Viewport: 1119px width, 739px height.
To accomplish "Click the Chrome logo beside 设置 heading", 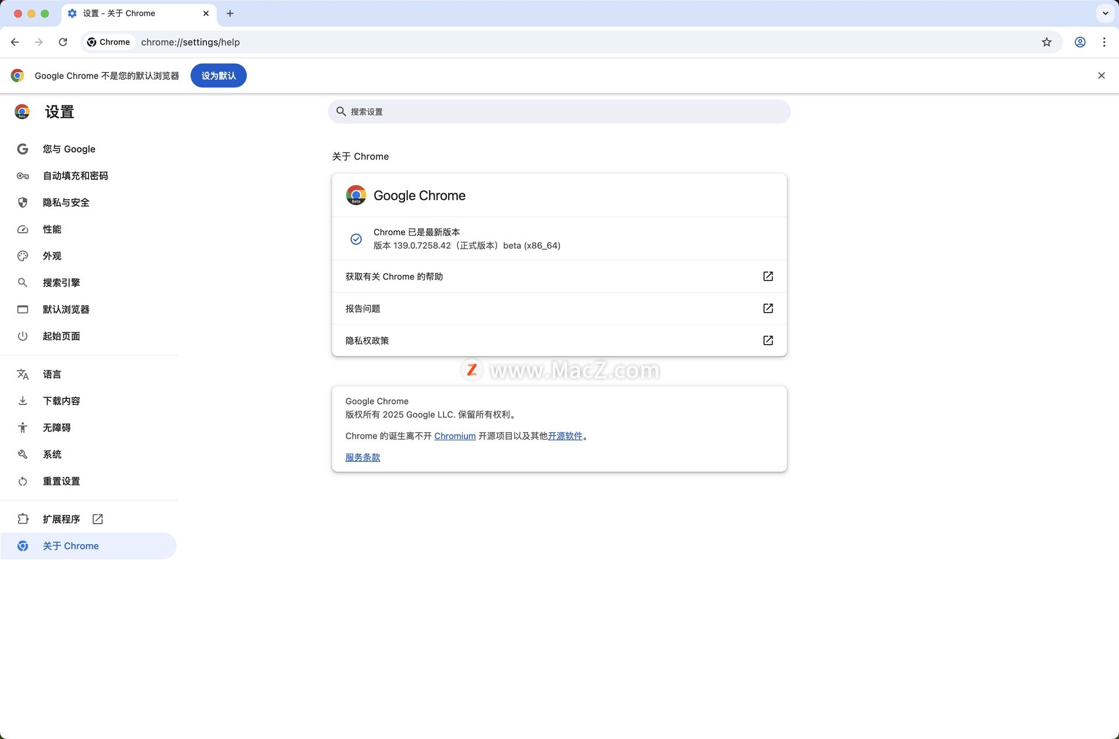I will pos(22,112).
